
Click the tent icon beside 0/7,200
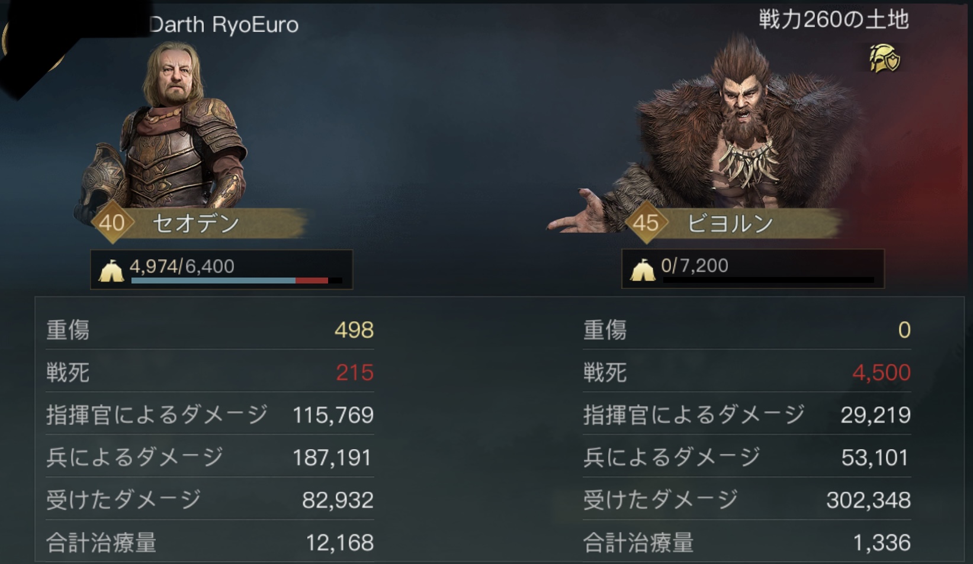(643, 270)
